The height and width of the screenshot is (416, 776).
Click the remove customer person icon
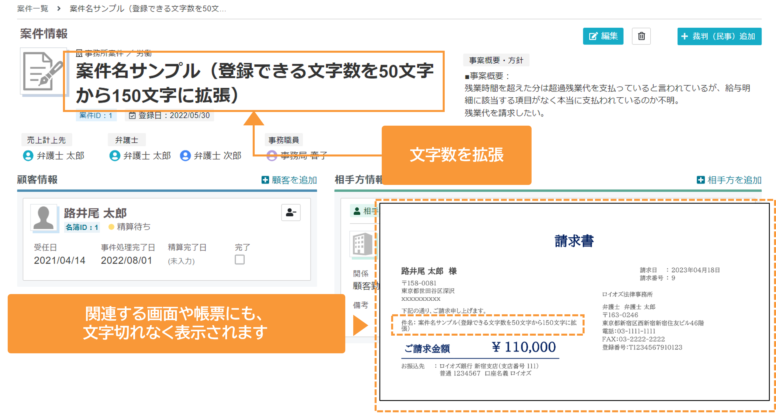(291, 212)
